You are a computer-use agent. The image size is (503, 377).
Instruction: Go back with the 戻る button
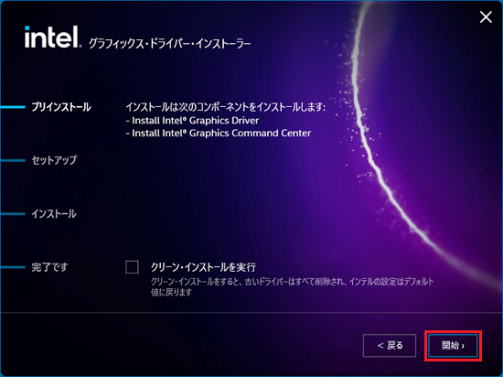coord(390,346)
